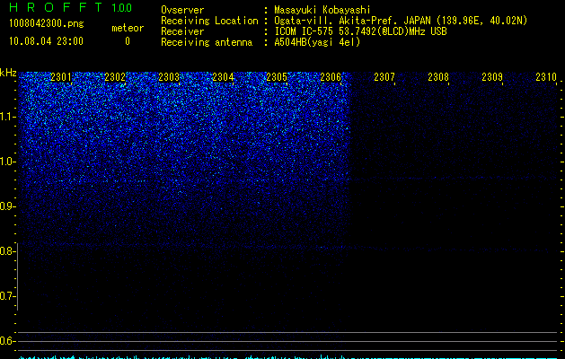Click the 2306 time marker
Image resolution: width=565 pixels, height=359 pixels.
tap(331, 77)
